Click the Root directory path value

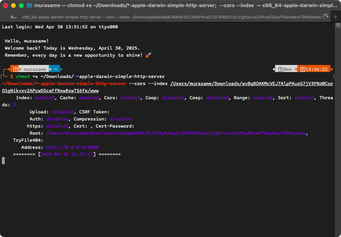(176, 133)
